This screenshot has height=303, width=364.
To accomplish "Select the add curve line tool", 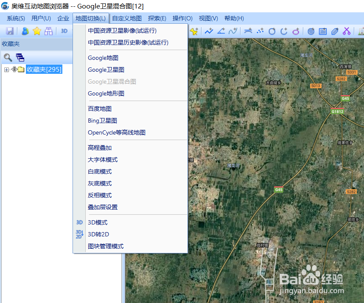I will coord(233,31).
